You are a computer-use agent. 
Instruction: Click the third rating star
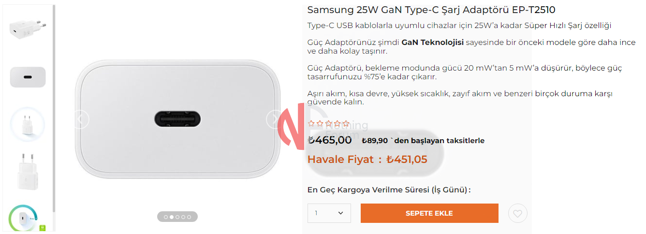point(328,124)
